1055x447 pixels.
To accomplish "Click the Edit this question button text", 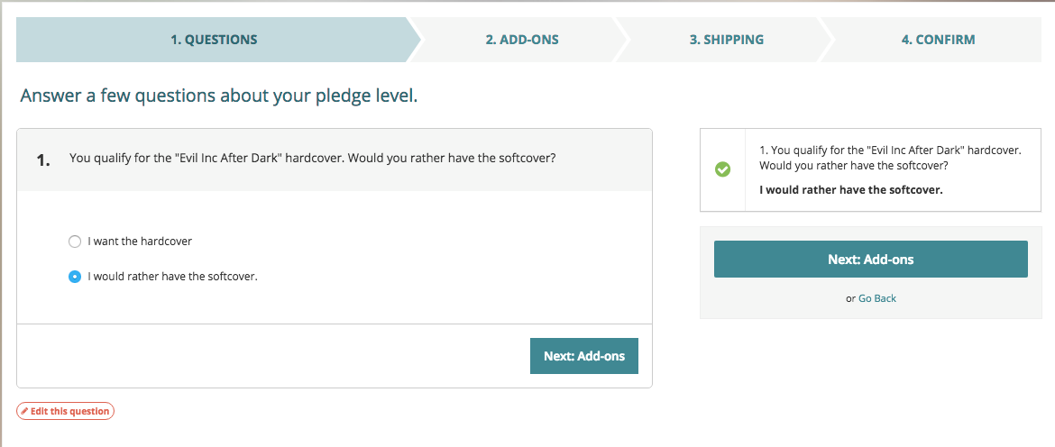I will coord(69,412).
